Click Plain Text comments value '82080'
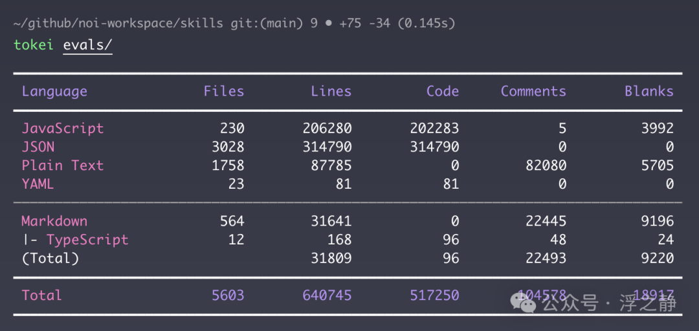This screenshot has height=331, width=699. (x=546, y=165)
